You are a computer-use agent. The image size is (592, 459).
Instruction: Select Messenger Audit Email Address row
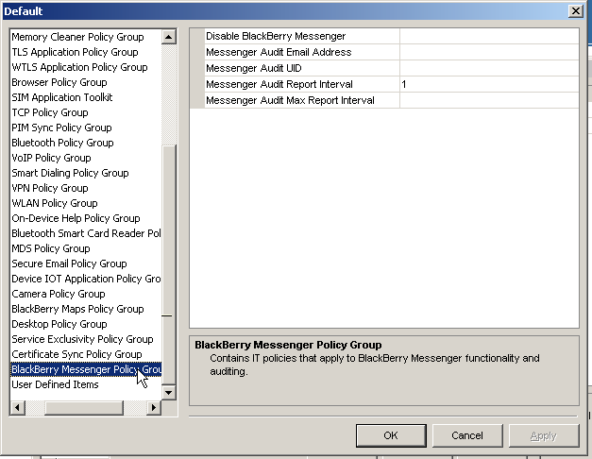pos(384,52)
